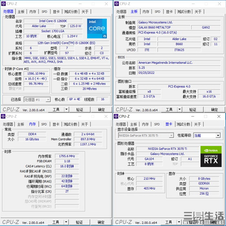
Task: Click 工具 button in processor window
Action: click(56, 110)
